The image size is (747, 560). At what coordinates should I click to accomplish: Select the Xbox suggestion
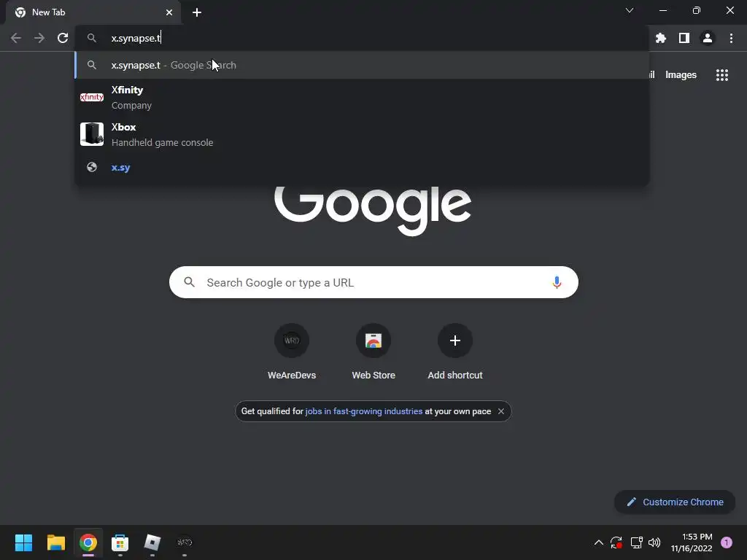click(362, 135)
